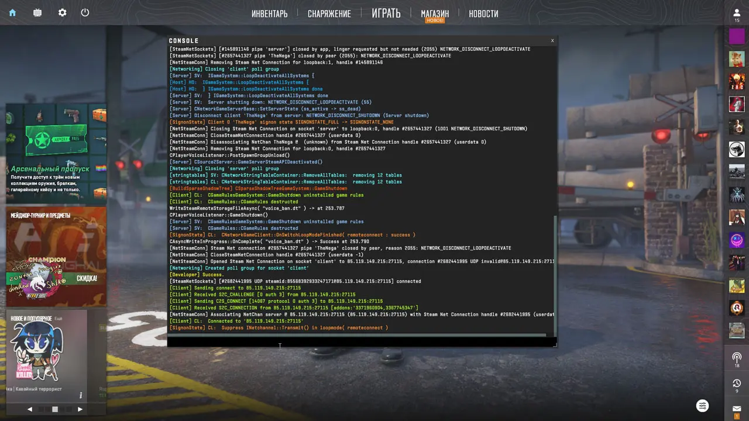Select friend with purple smiley avatar
The width and height of the screenshot is (749, 421).
737,240
